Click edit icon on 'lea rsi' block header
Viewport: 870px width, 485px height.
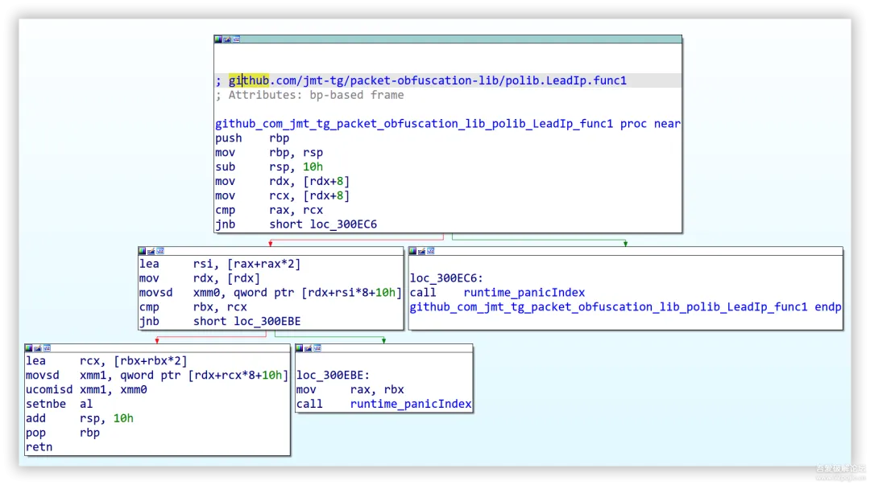click(151, 251)
